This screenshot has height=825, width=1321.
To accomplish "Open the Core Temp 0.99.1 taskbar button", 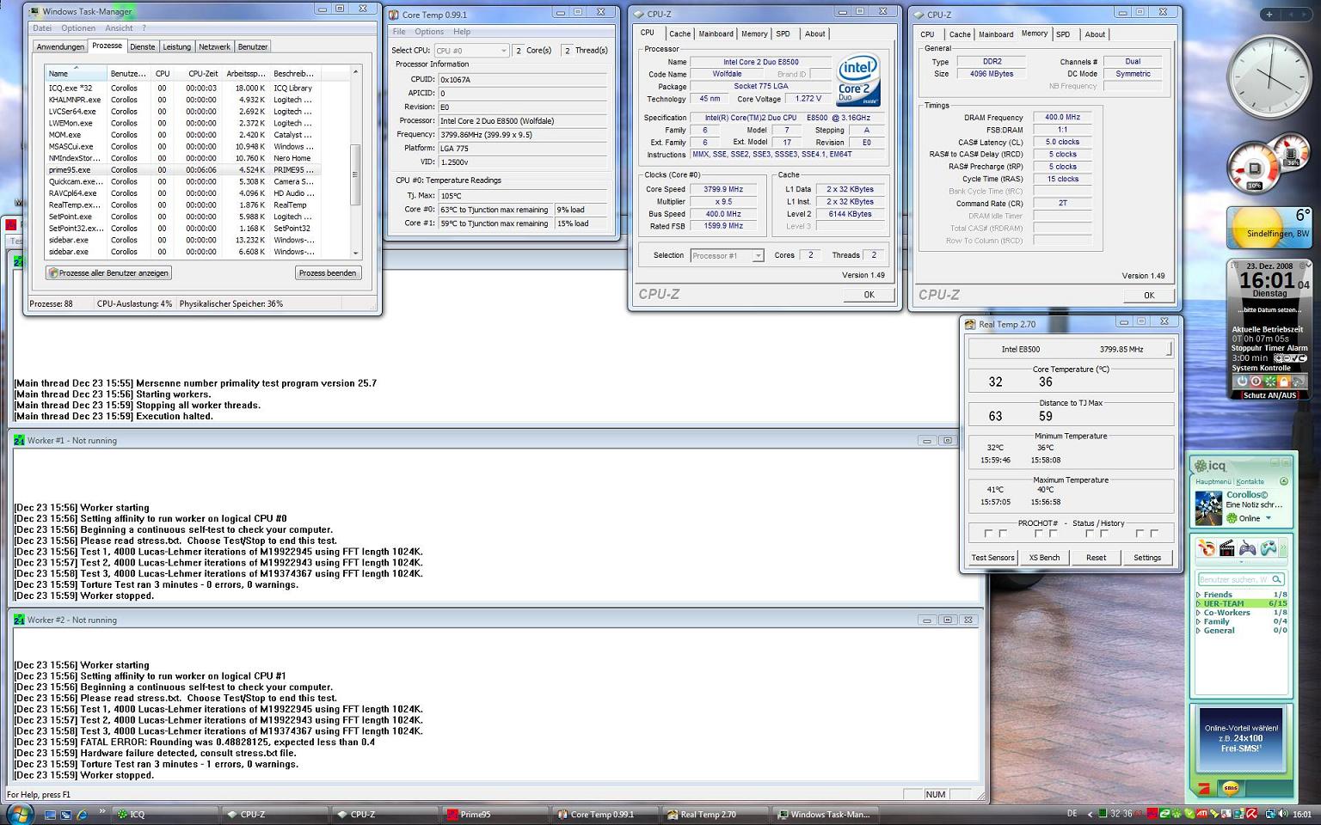I will tap(606, 814).
